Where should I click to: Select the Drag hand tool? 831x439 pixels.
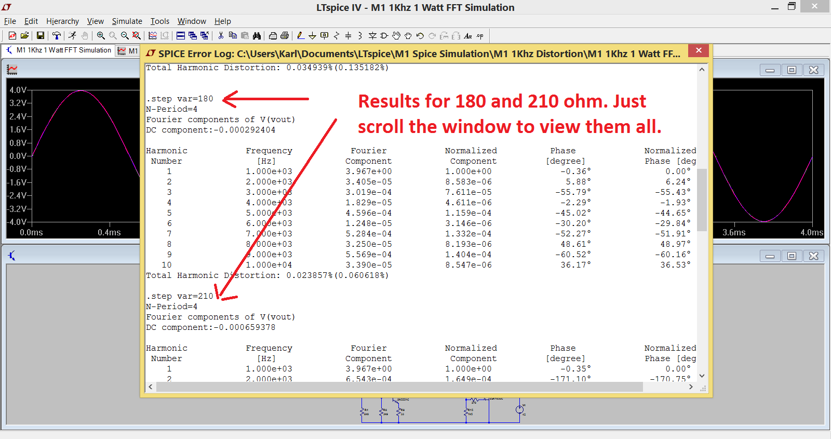tap(408, 36)
